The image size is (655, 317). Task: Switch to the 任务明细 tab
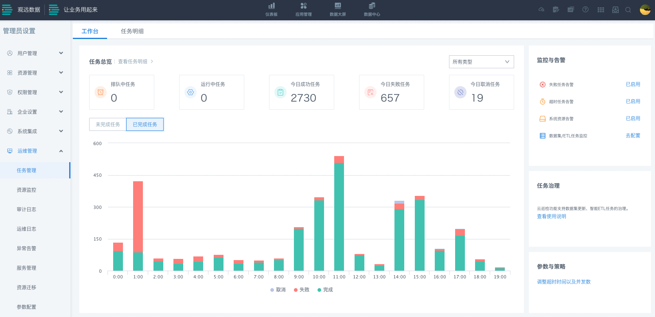click(x=132, y=31)
